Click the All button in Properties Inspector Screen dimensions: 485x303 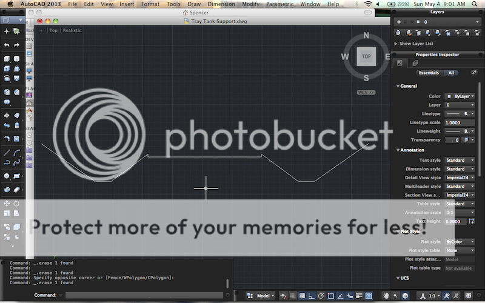[x=450, y=73]
